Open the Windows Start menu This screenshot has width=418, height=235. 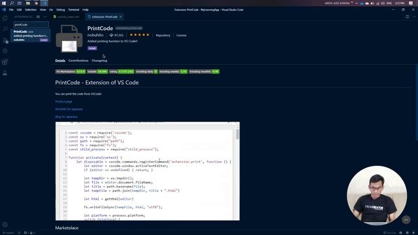[4, 3]
